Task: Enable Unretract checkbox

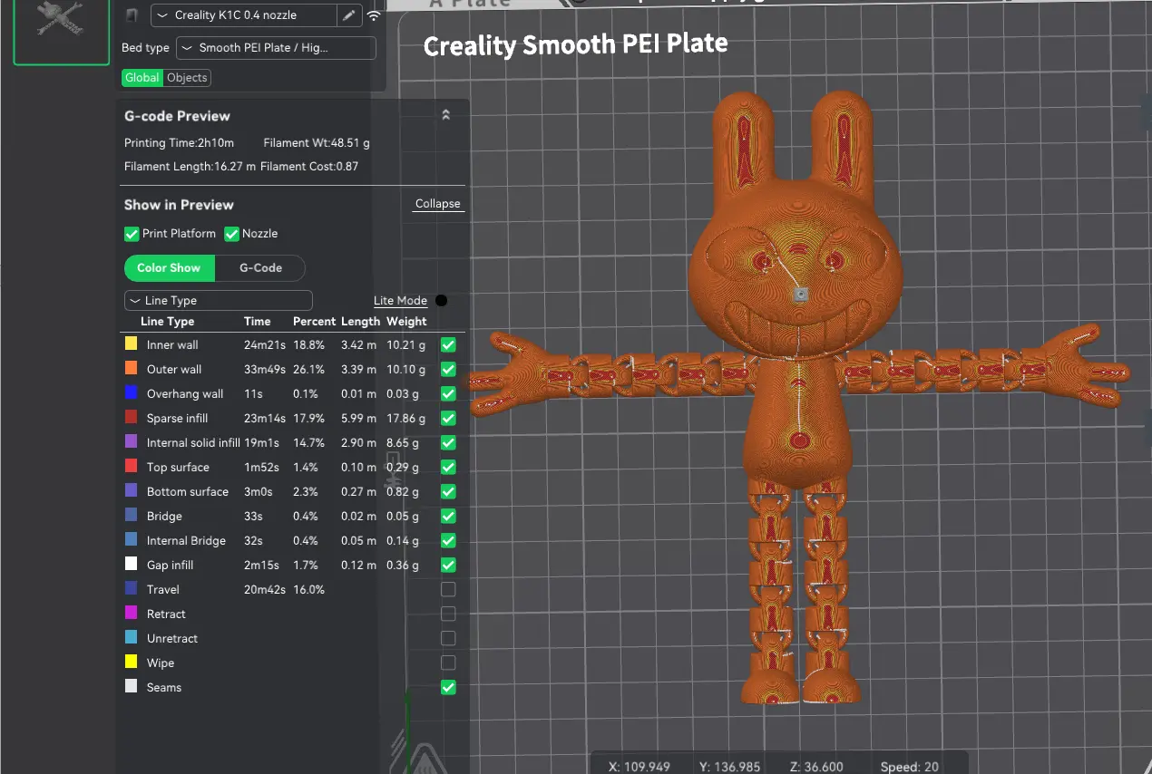Action: pyautogui.click(x=448, y=638)
